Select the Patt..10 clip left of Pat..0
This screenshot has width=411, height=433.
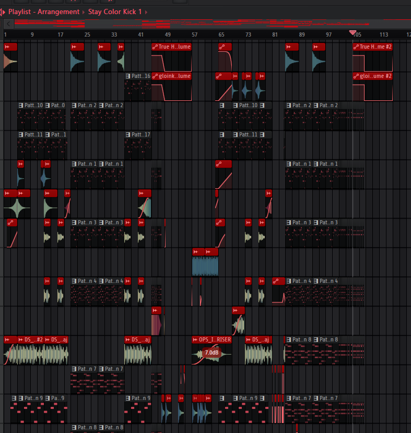(x=31, y=116)
